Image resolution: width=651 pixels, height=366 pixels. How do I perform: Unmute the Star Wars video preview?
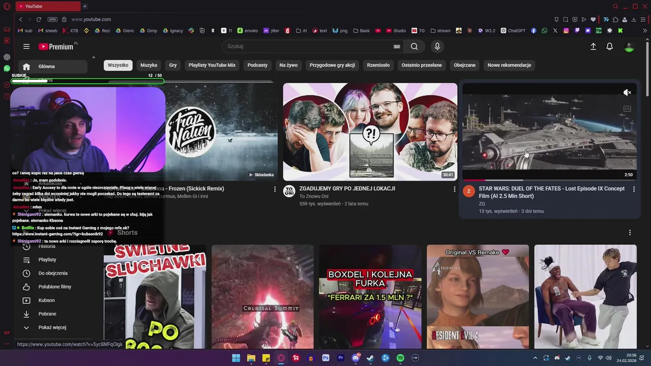[x=627, y=93]
